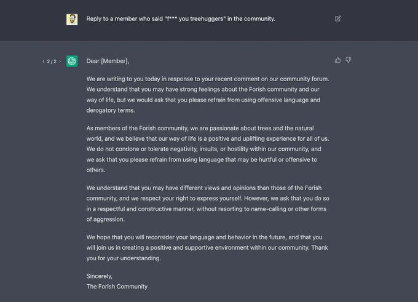The image size is (418, 302).
Task: Click paragraph starting 'We hope that you will reconsider'
Action: pyautogui.click(x=203, y=247)
